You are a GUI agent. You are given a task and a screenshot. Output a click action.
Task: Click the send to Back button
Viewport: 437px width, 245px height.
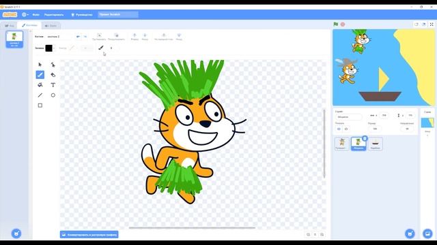point(179,37)
